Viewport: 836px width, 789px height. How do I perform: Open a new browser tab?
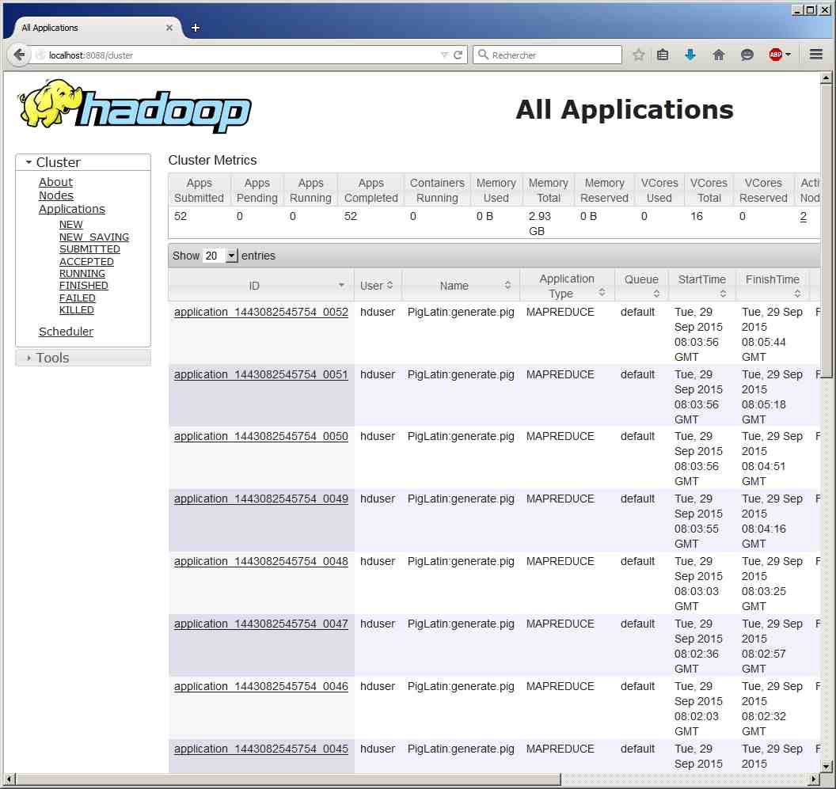(196, 28)
